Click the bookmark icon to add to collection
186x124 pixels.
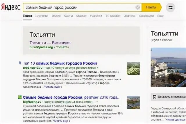tap(154, 97)
